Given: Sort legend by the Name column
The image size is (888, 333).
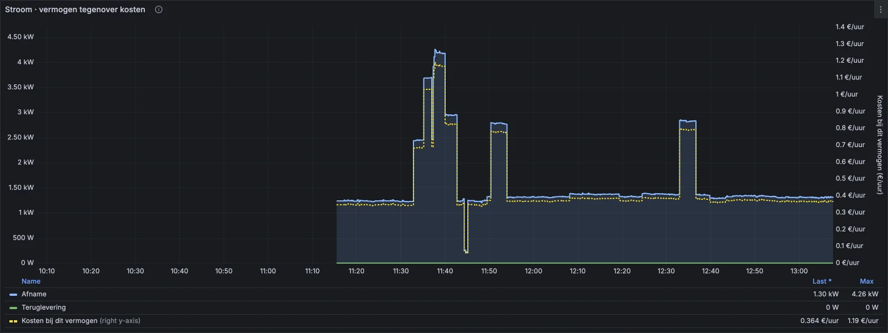Looking at the screenshot, I should coord(31,281).
